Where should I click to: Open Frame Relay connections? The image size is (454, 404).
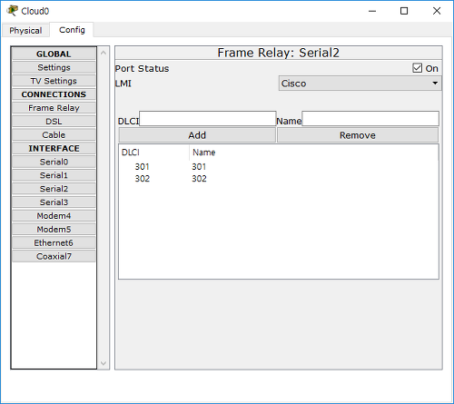pyautogui.click(x=54, y=108)
